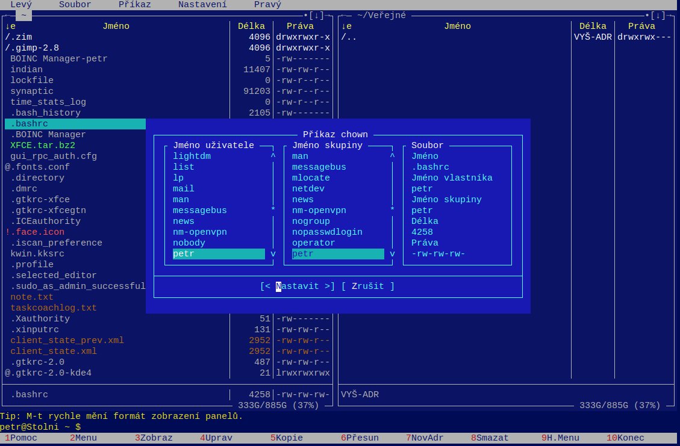Screen dimensions: 680x446
Task: Click 7NovAdr function key
Action: 425,438
